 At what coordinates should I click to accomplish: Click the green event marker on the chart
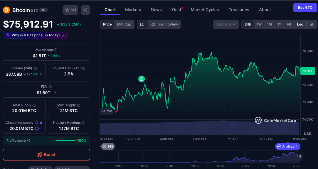(142, 79)
